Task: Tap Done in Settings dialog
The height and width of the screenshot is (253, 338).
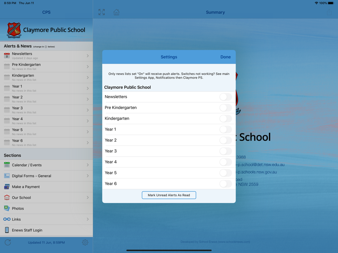Action: click(225, 57)
